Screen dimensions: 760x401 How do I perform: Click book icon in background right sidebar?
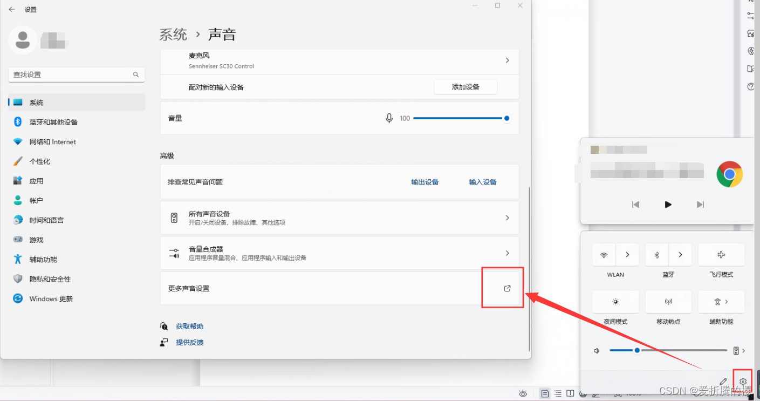click(750, 69)
